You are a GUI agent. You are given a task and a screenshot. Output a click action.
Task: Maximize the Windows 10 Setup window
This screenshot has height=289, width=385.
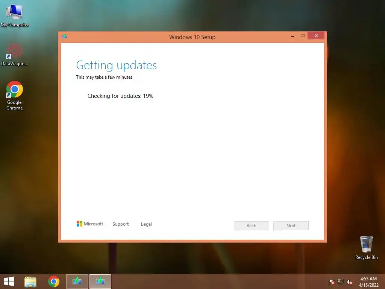click(303, 36)
